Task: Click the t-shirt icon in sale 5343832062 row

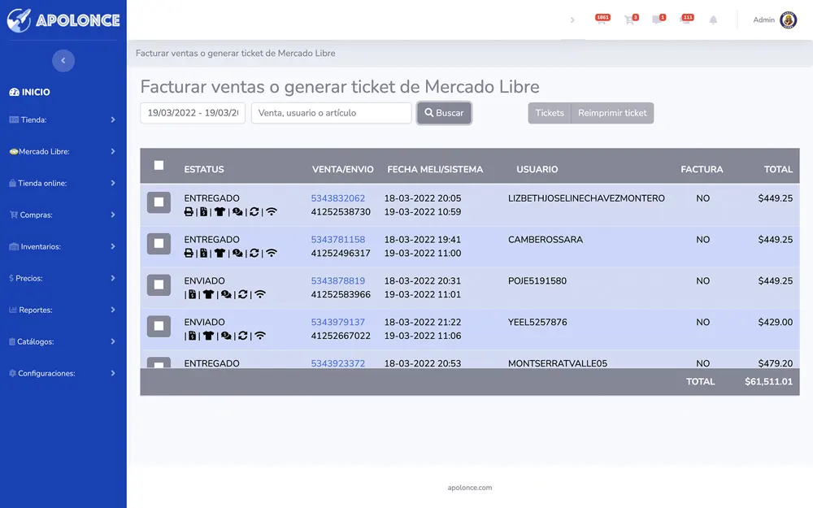Action: click(220, 211)
